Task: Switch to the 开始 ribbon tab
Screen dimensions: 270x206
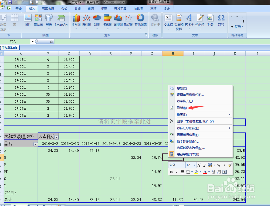Action: coord(18,9)
